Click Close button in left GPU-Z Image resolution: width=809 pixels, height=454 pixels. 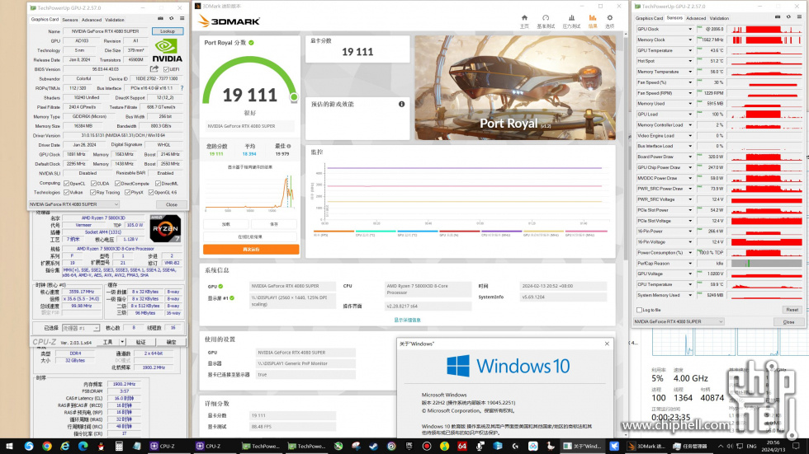point(172,204)
